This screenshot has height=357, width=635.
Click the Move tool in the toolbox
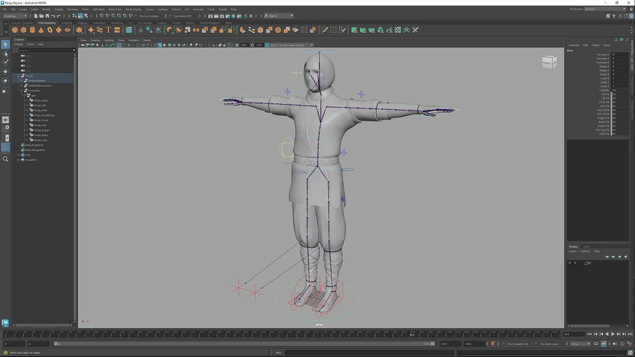click(x=5, y=71)
